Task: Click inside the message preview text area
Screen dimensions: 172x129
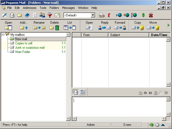Action: click(119, 107)
